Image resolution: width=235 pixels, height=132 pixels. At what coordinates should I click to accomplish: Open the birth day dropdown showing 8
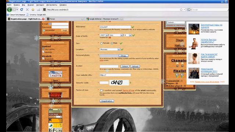pyautogui.click(x=128, y=35)
